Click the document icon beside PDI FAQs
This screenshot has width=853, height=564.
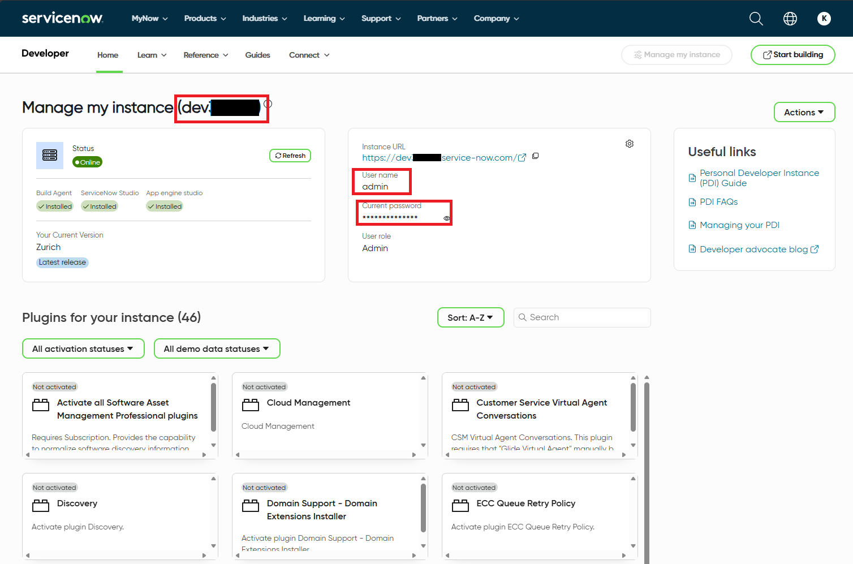(692, 201)
